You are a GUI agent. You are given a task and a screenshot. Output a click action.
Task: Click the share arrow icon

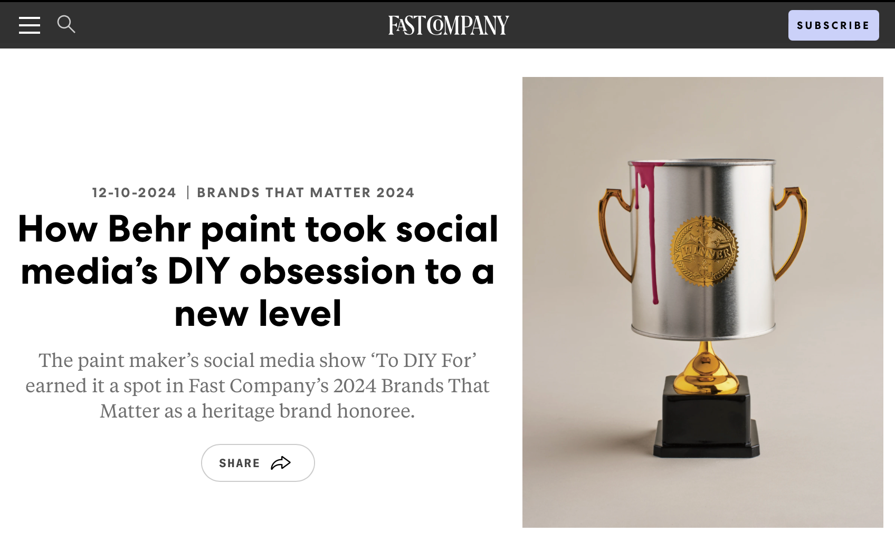click(281, 463)
